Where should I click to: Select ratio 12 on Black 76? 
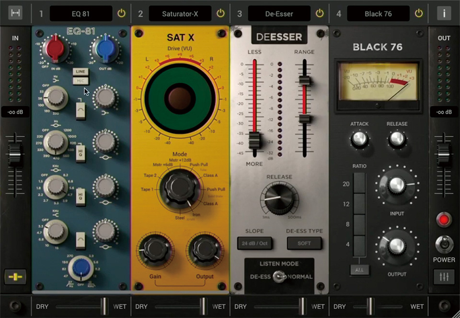[x=359, y=204]
